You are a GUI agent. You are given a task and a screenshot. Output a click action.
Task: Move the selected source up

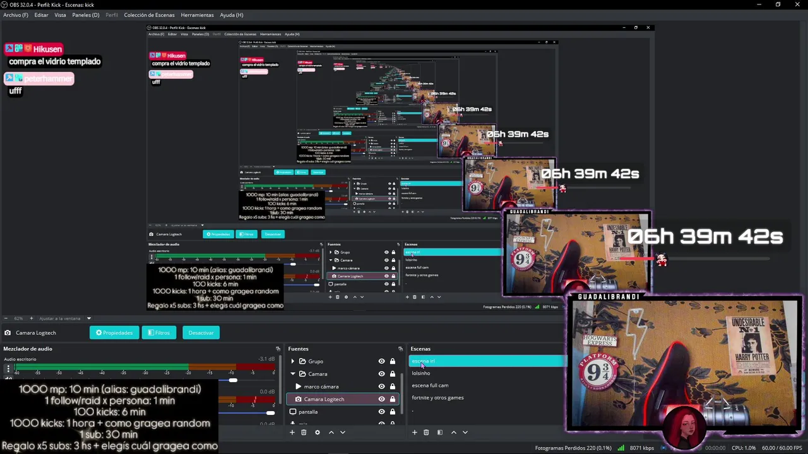click(331, 433)
